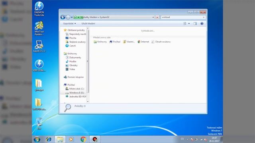This screenshot has height=143, width=255.
Task: Launch Google Chrome from taskbar
Action: pos(83,139)
